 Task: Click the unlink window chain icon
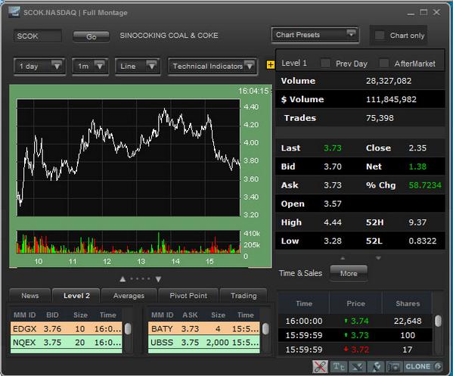point(320,366)
